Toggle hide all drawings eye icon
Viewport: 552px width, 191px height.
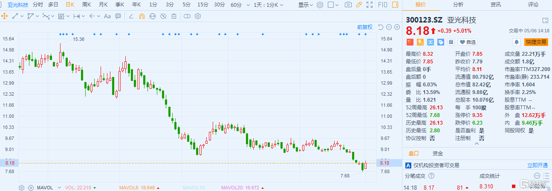(x=163, y=16)
